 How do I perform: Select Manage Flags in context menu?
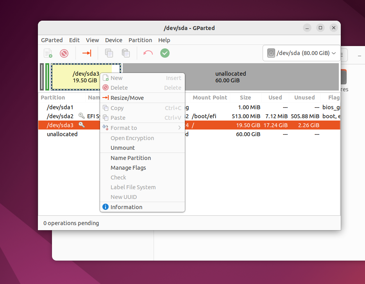pos(143,168)
